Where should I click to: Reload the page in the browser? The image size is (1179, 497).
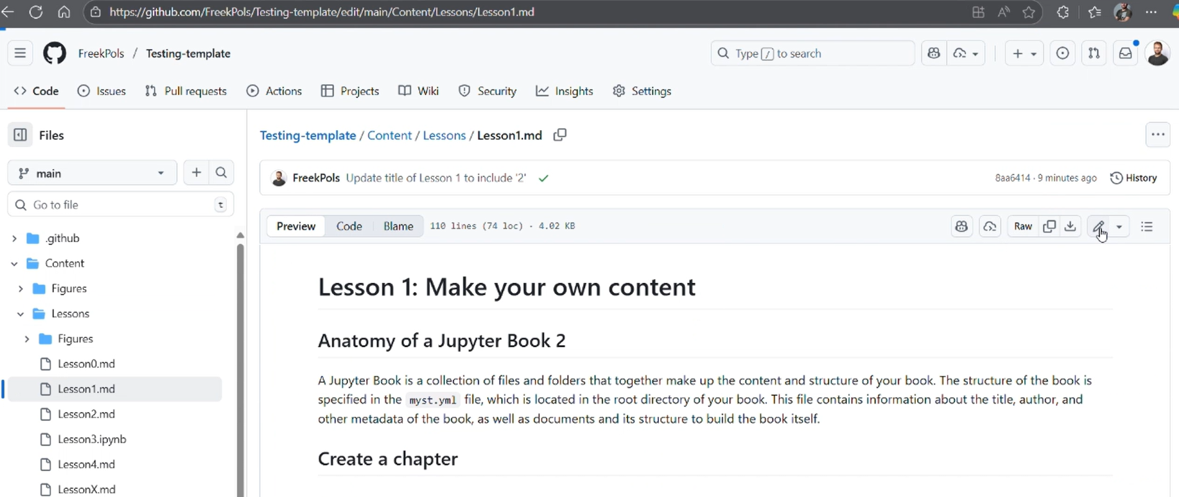click(35, 12)
